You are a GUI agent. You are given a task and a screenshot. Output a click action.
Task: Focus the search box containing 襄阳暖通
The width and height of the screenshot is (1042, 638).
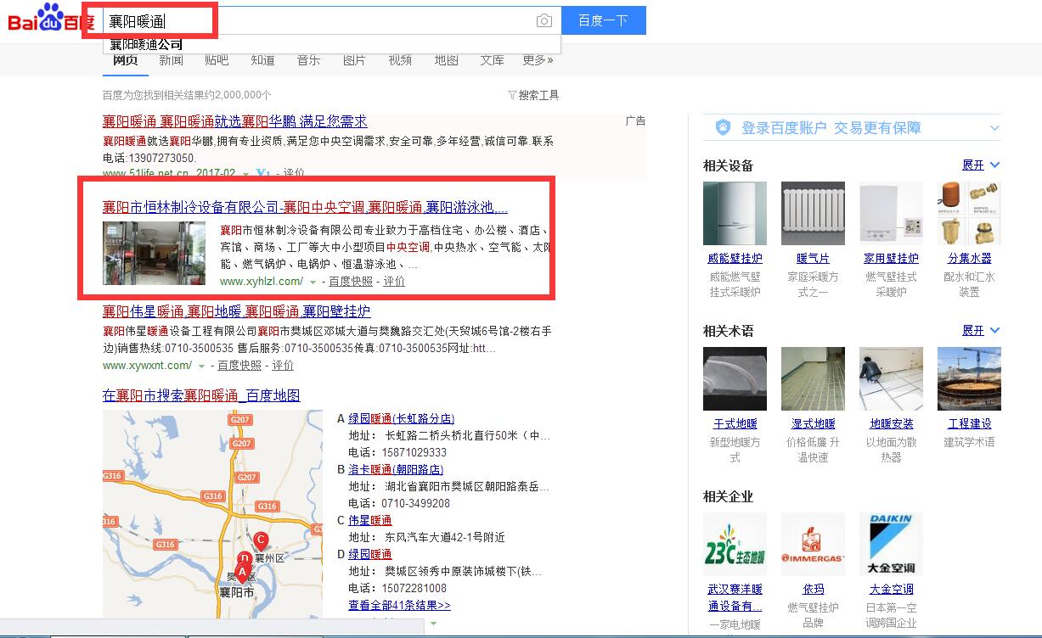331,20
